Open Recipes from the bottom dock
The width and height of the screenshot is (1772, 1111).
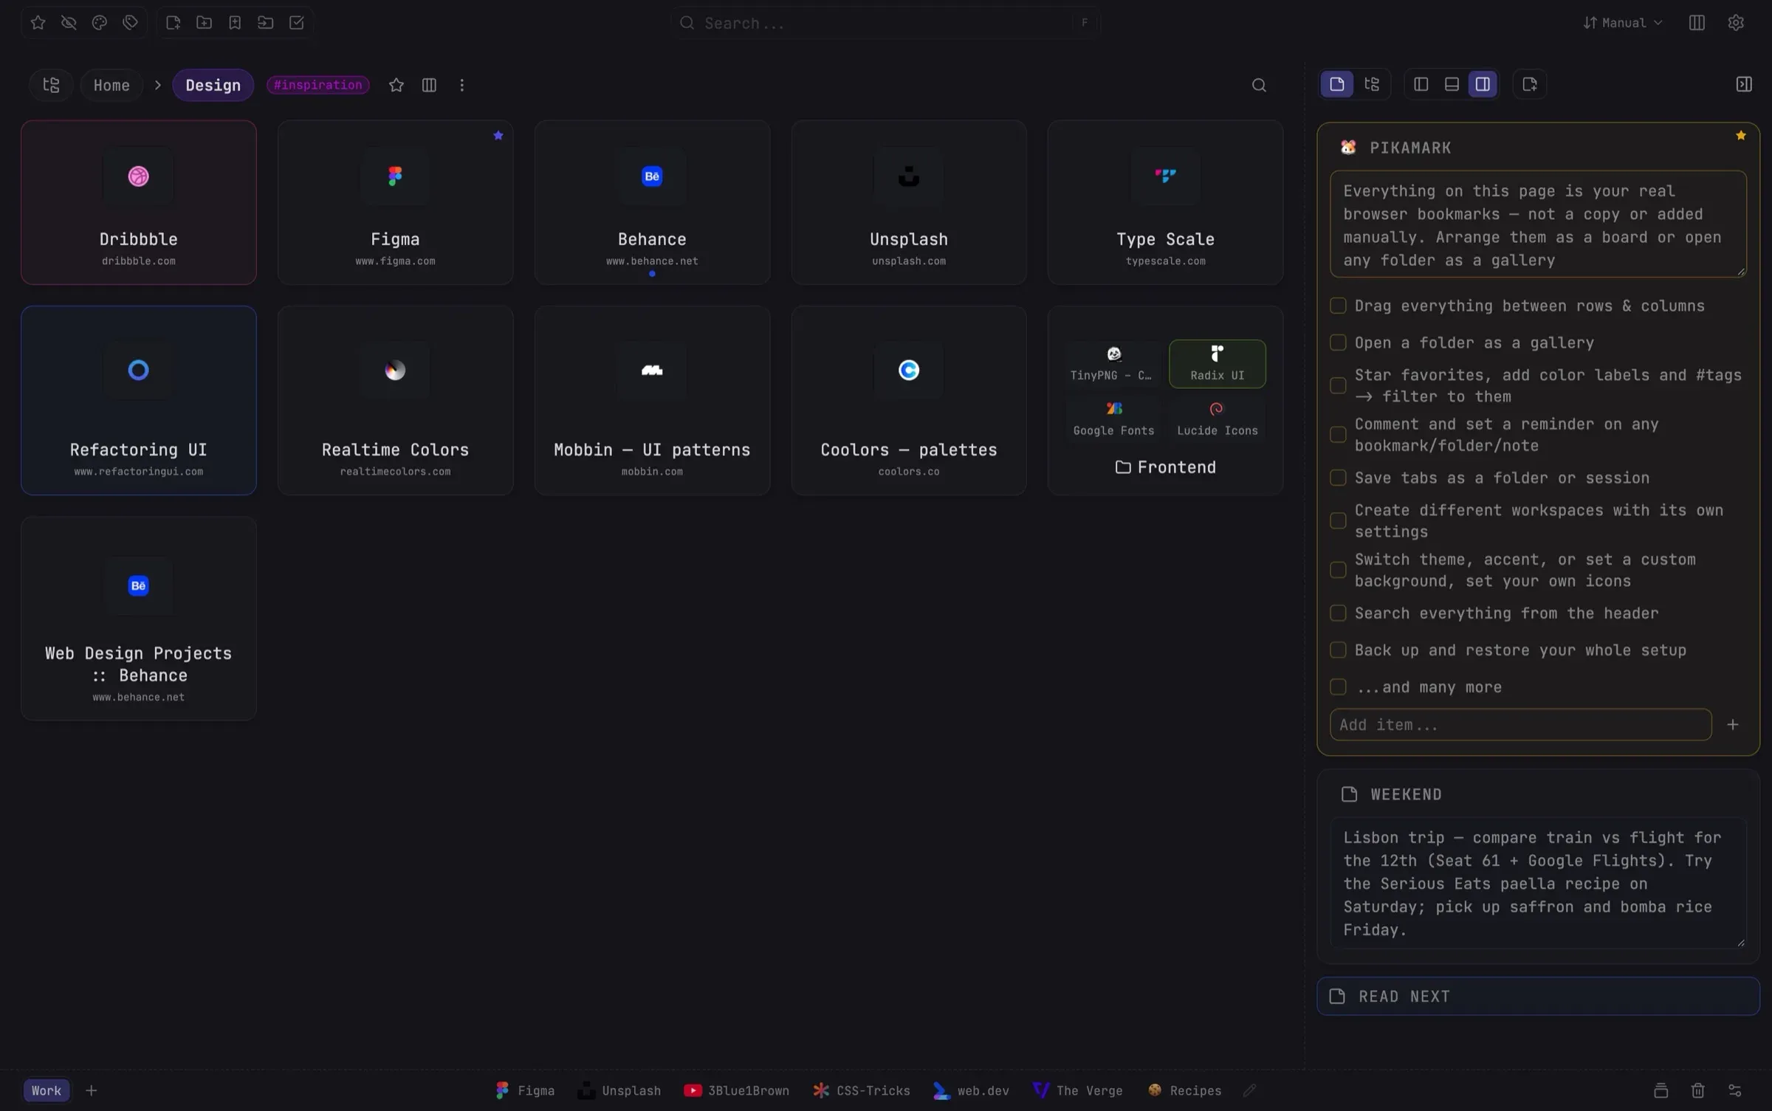[1185, 1090]
